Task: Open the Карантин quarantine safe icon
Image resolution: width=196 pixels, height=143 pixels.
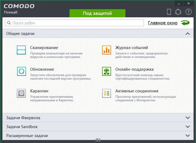Action: tap(21, 93)
